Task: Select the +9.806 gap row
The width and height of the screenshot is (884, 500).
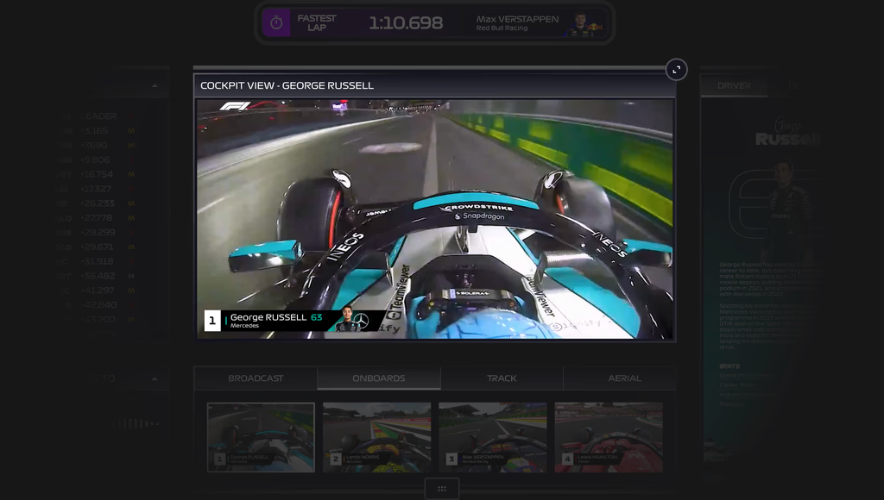Action: 98,159
